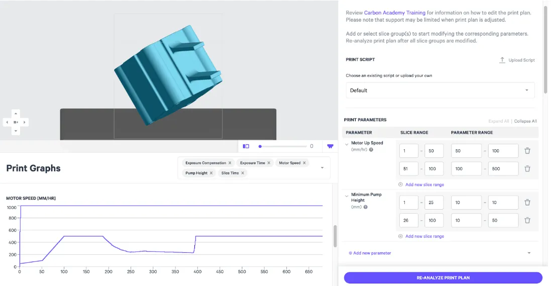Collapse the Motor Up Speed parameter
Viewport: 551px width, 286px height.
[x=347, y=144]
